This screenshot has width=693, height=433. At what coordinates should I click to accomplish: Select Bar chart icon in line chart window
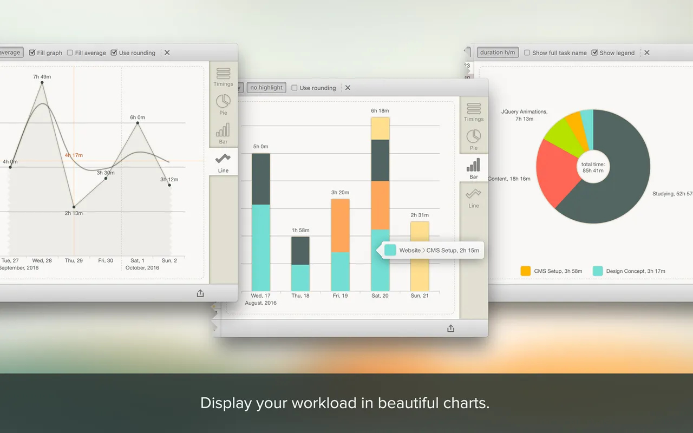(x=223, y=133)
